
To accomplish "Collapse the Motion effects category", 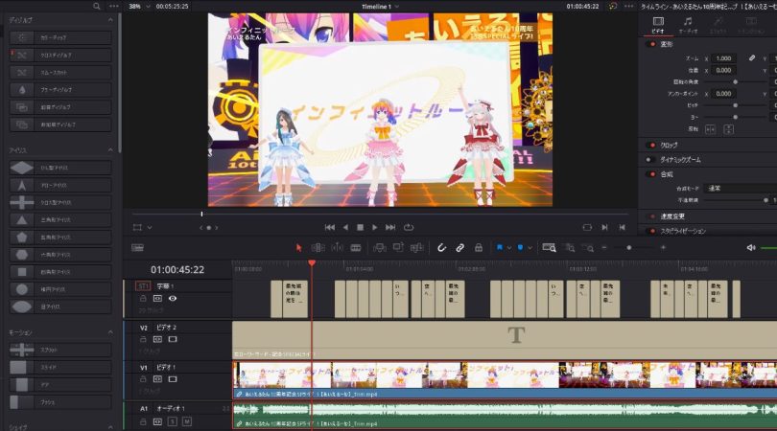I will pos(110,332).
